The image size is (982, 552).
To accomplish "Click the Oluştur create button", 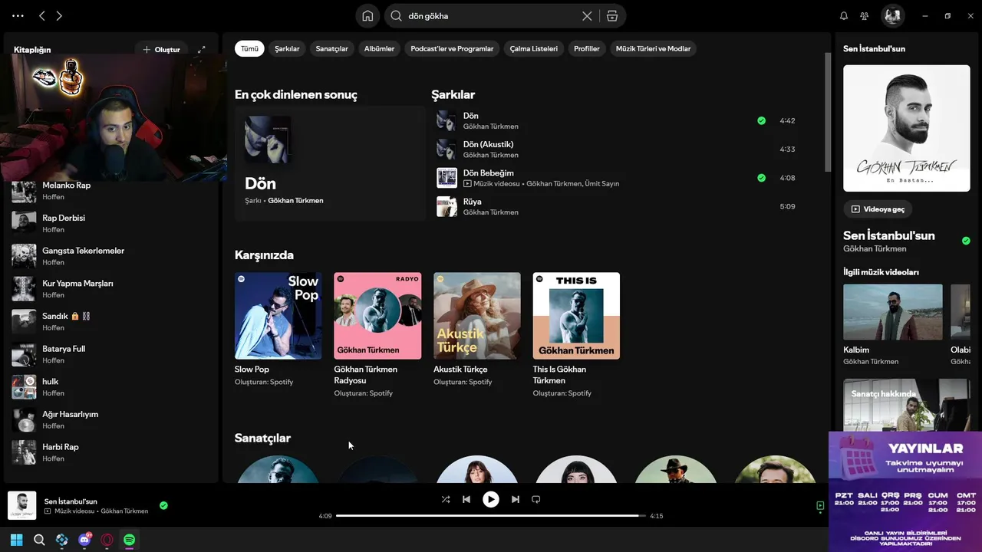I will 161,49.
